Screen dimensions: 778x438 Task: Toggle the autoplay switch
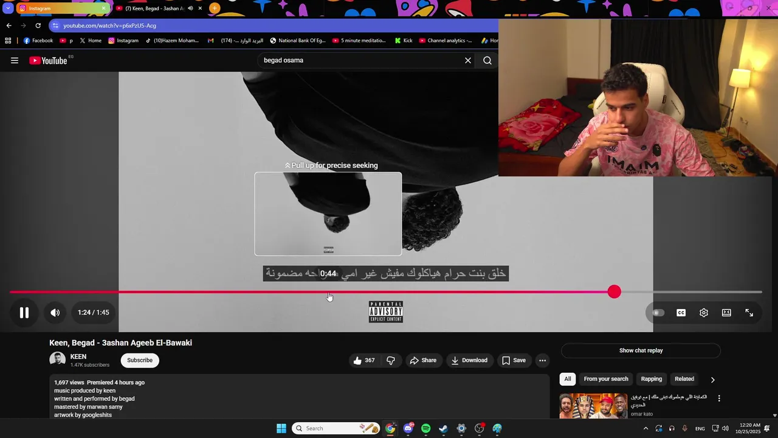658,313
